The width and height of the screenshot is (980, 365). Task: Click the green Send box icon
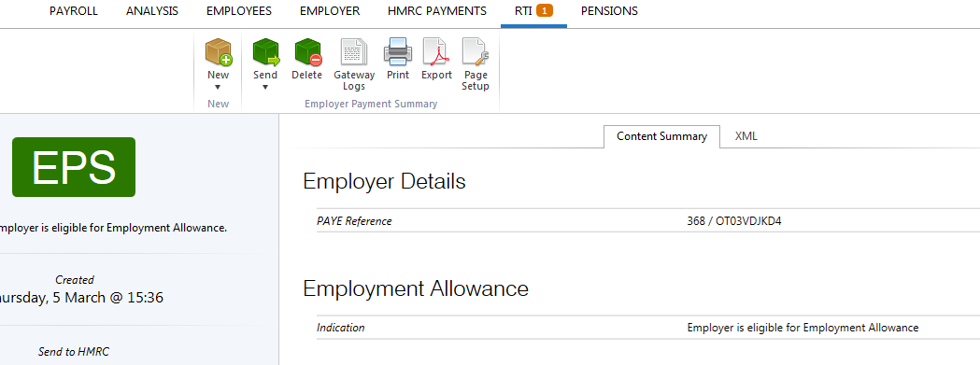coord(265,52)
